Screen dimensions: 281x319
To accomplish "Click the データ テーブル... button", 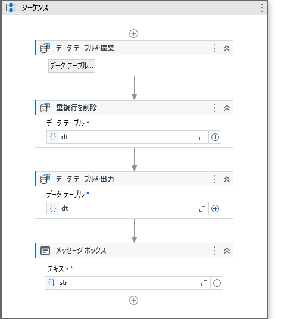I will pyautogui.click(x=71, y=65).
